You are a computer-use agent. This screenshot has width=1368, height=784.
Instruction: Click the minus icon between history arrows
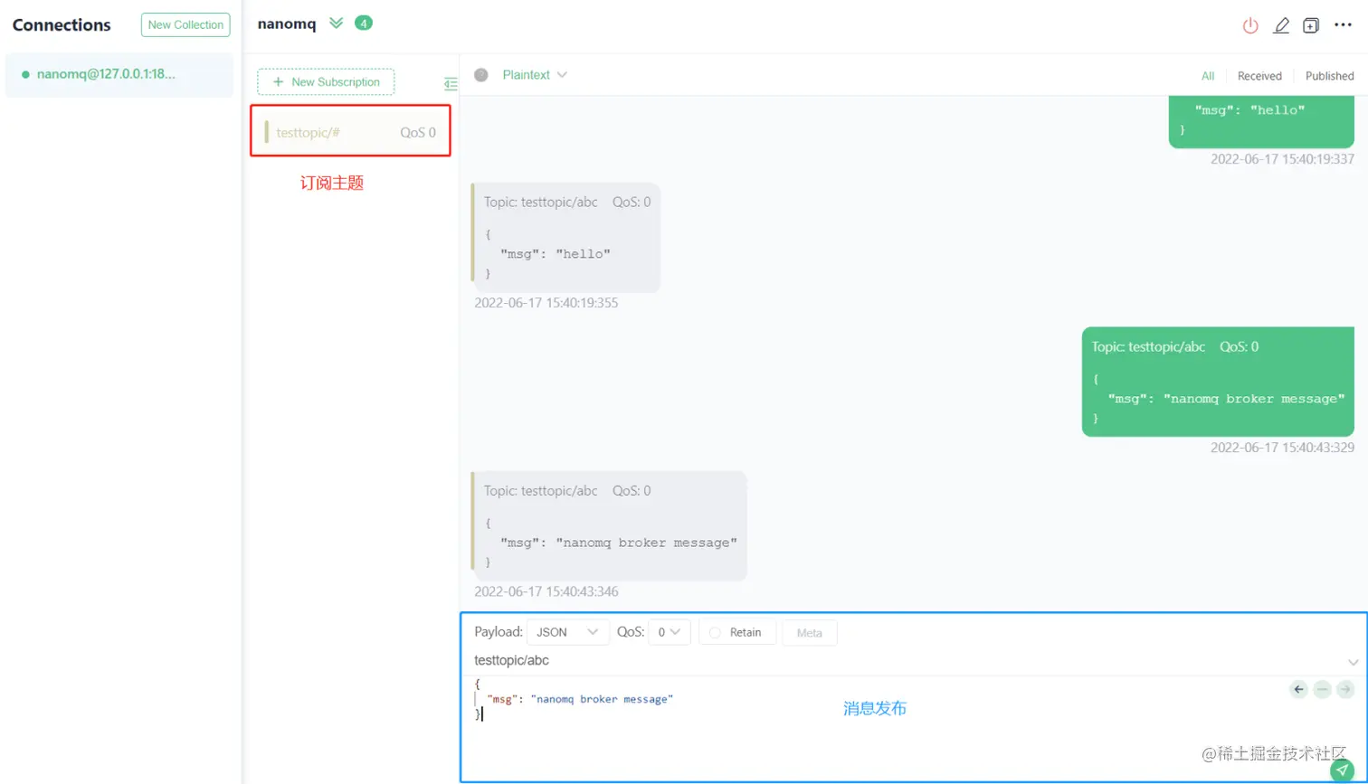[1323, 690]
